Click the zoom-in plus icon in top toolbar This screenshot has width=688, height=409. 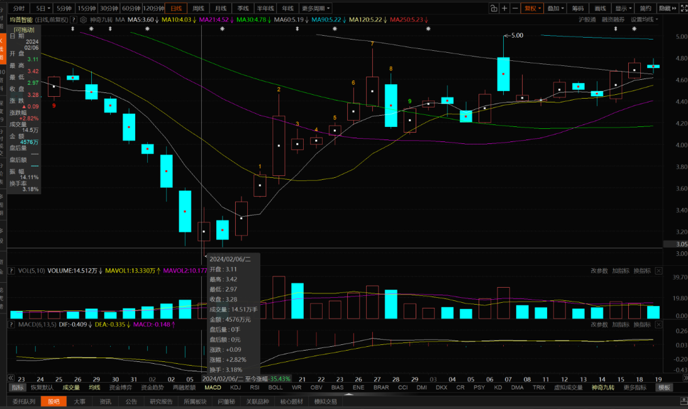pos(504,8)
